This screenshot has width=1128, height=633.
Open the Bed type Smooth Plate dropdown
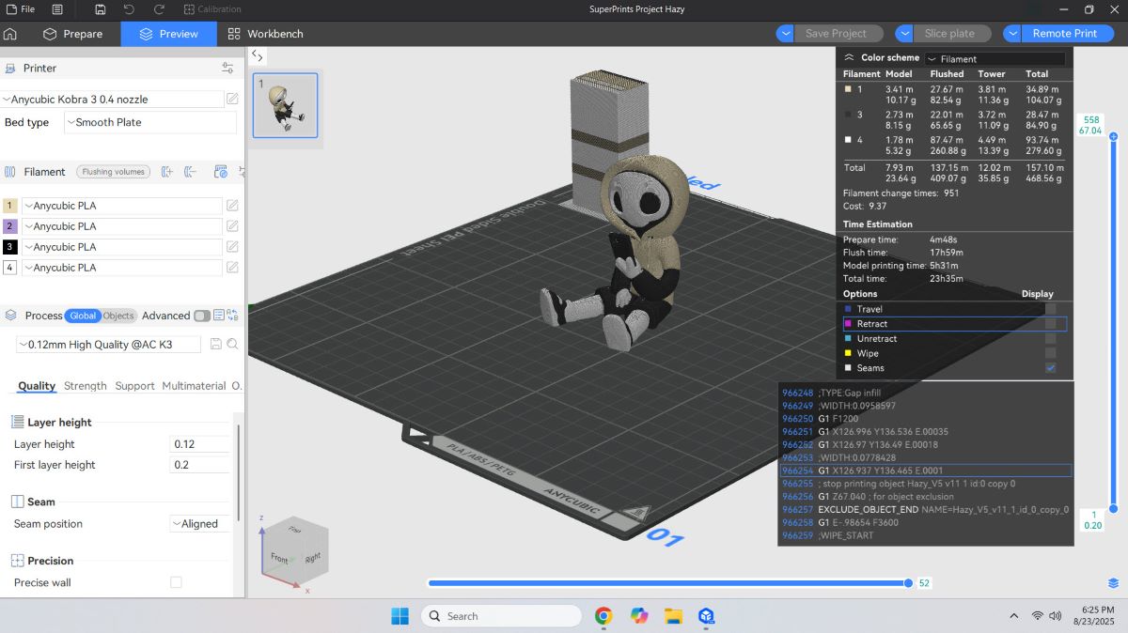[150, 122]
